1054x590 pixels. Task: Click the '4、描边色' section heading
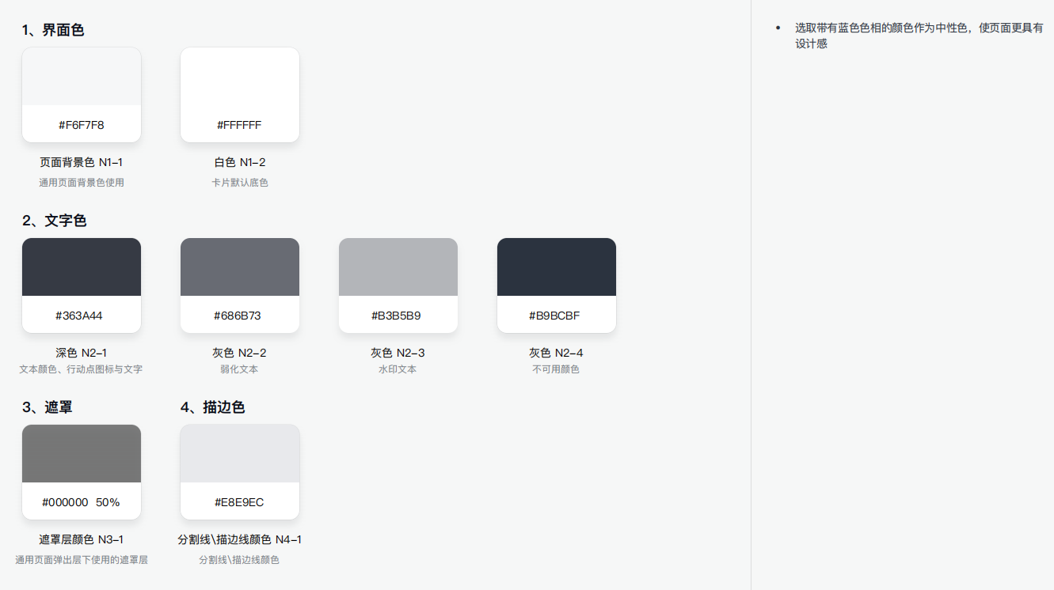(x=213, y=407)
